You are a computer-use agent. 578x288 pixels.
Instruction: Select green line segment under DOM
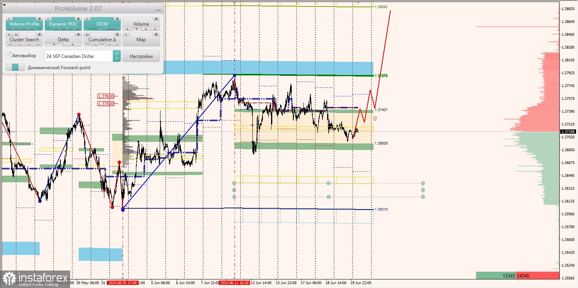coord(93,29)
